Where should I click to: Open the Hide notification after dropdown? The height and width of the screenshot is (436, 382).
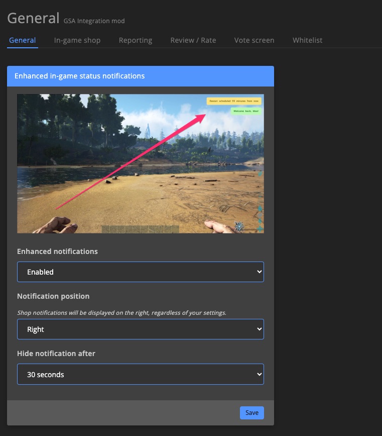pos(141,374)
